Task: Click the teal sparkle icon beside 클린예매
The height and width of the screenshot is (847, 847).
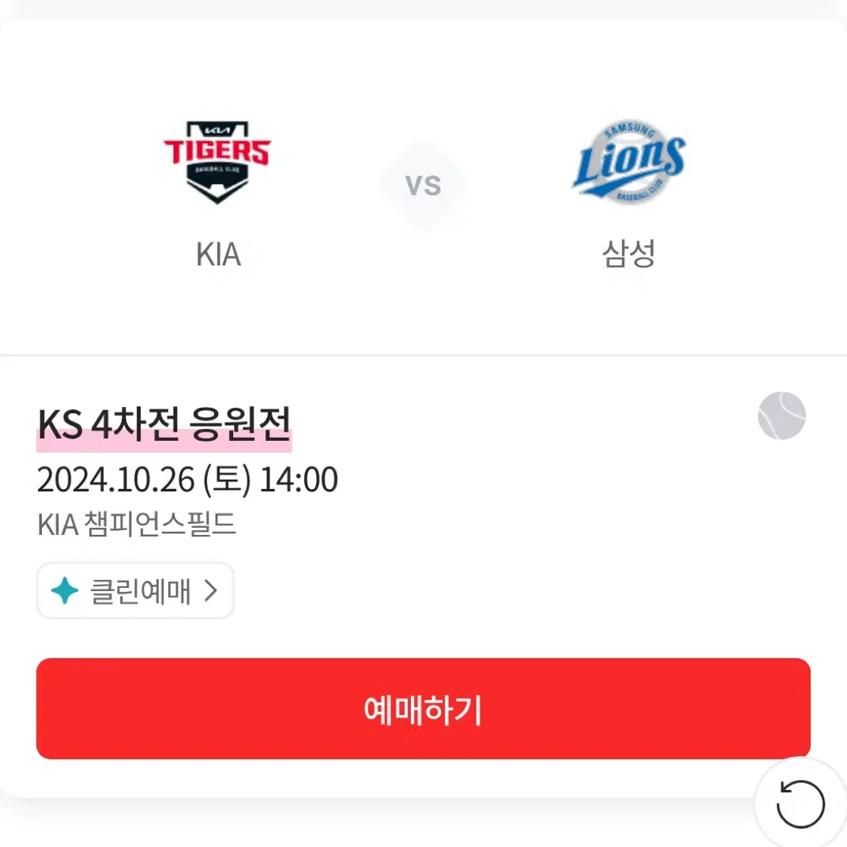Action: (65, 590)
